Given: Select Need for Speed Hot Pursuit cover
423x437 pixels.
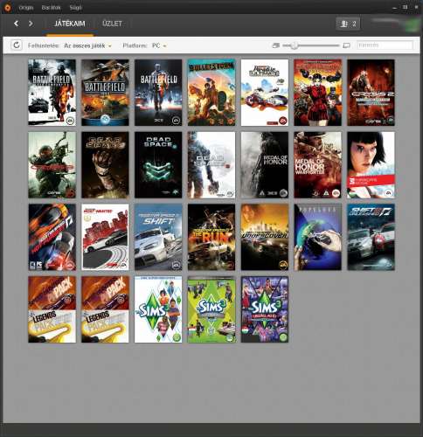Looking at the screenshot, I should click(x=52, y=237).
